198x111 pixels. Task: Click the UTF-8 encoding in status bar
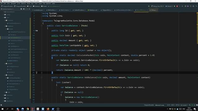pos(178,105)
